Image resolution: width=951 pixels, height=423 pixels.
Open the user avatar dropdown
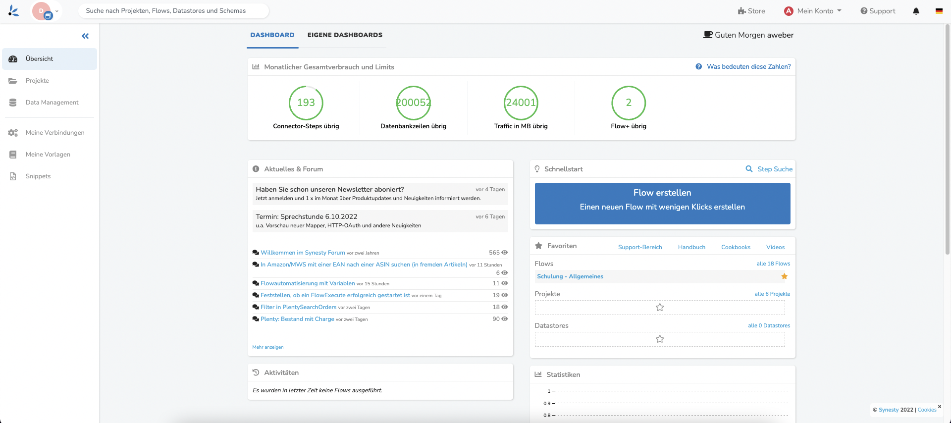coord(46,11)
